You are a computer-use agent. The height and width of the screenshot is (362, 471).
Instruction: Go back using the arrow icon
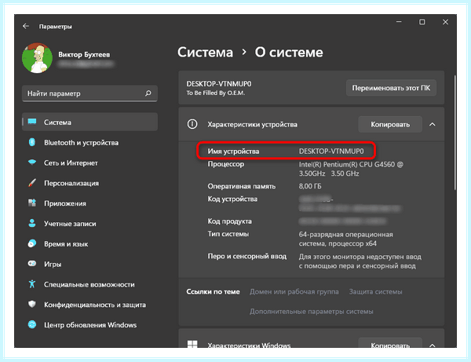(x=26, y=26)
